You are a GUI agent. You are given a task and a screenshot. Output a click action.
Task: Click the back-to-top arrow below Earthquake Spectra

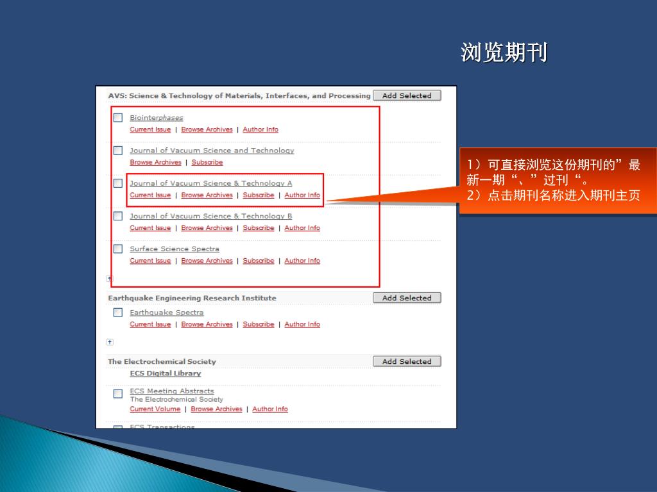pyautogui.click(x=110, y=342)
